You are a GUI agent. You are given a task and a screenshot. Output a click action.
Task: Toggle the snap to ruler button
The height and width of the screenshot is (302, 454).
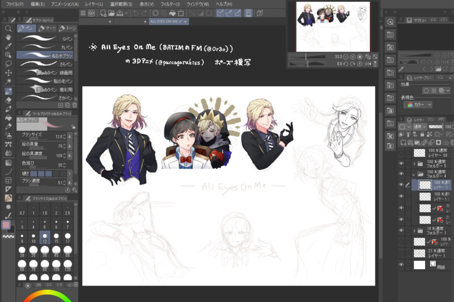tap(220, 13)
